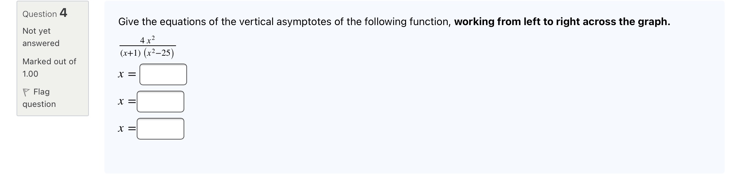Screen dimensions: 744x177
Task: Click into the third x = answer box
Action: 160,129
